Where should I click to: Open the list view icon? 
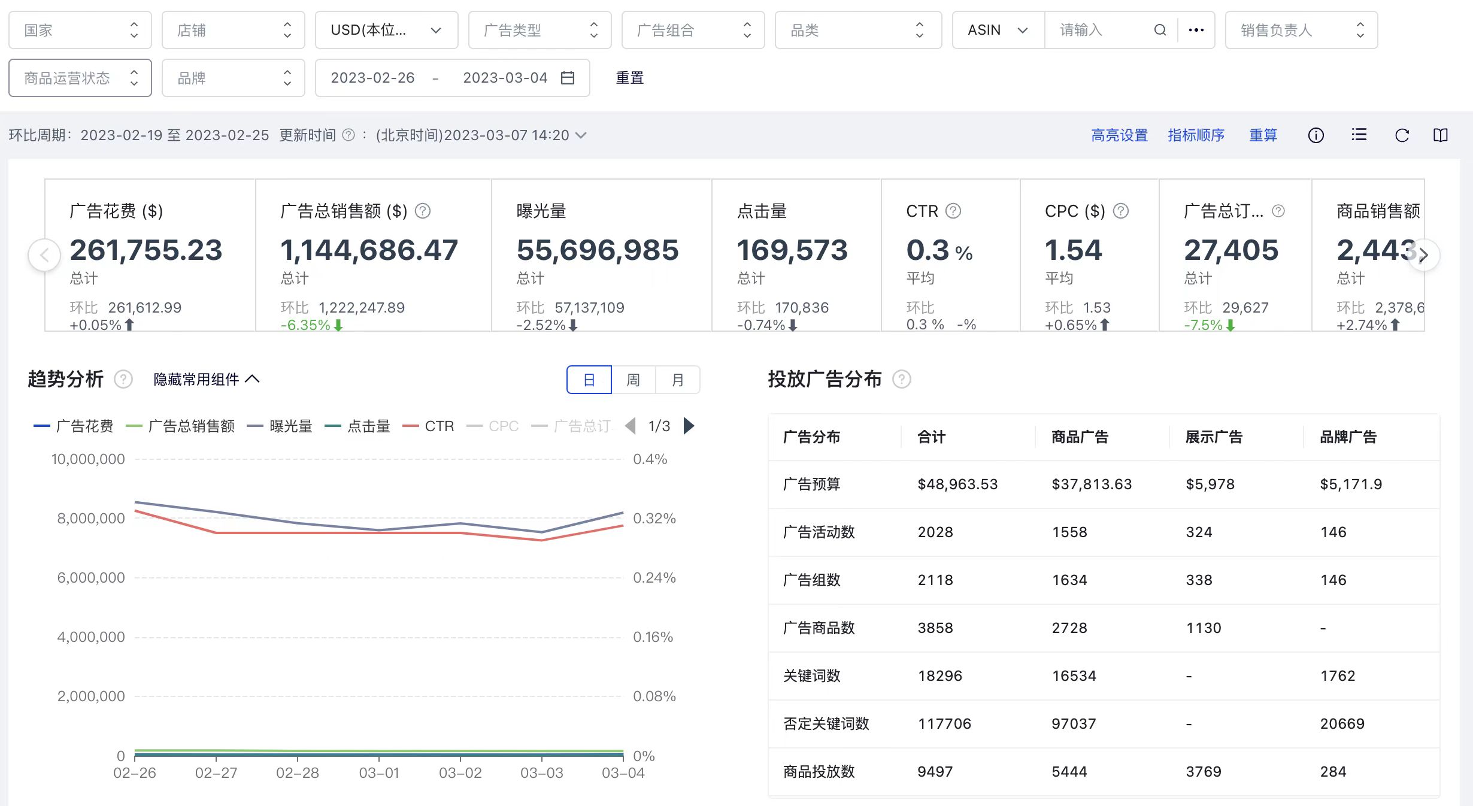pos(1359,135)
